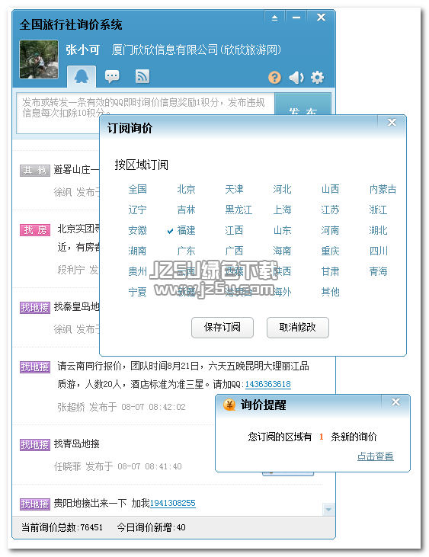Click 今日询价新增:40 in status bar
Screen dimensions: 429x557
point(152,527)
